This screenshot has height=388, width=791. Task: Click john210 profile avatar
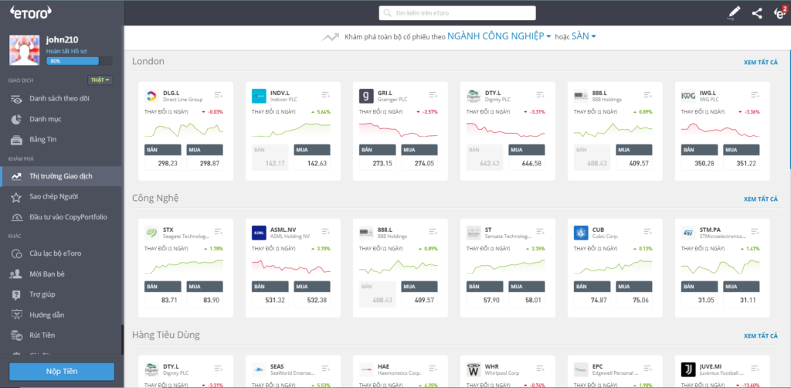25,50
